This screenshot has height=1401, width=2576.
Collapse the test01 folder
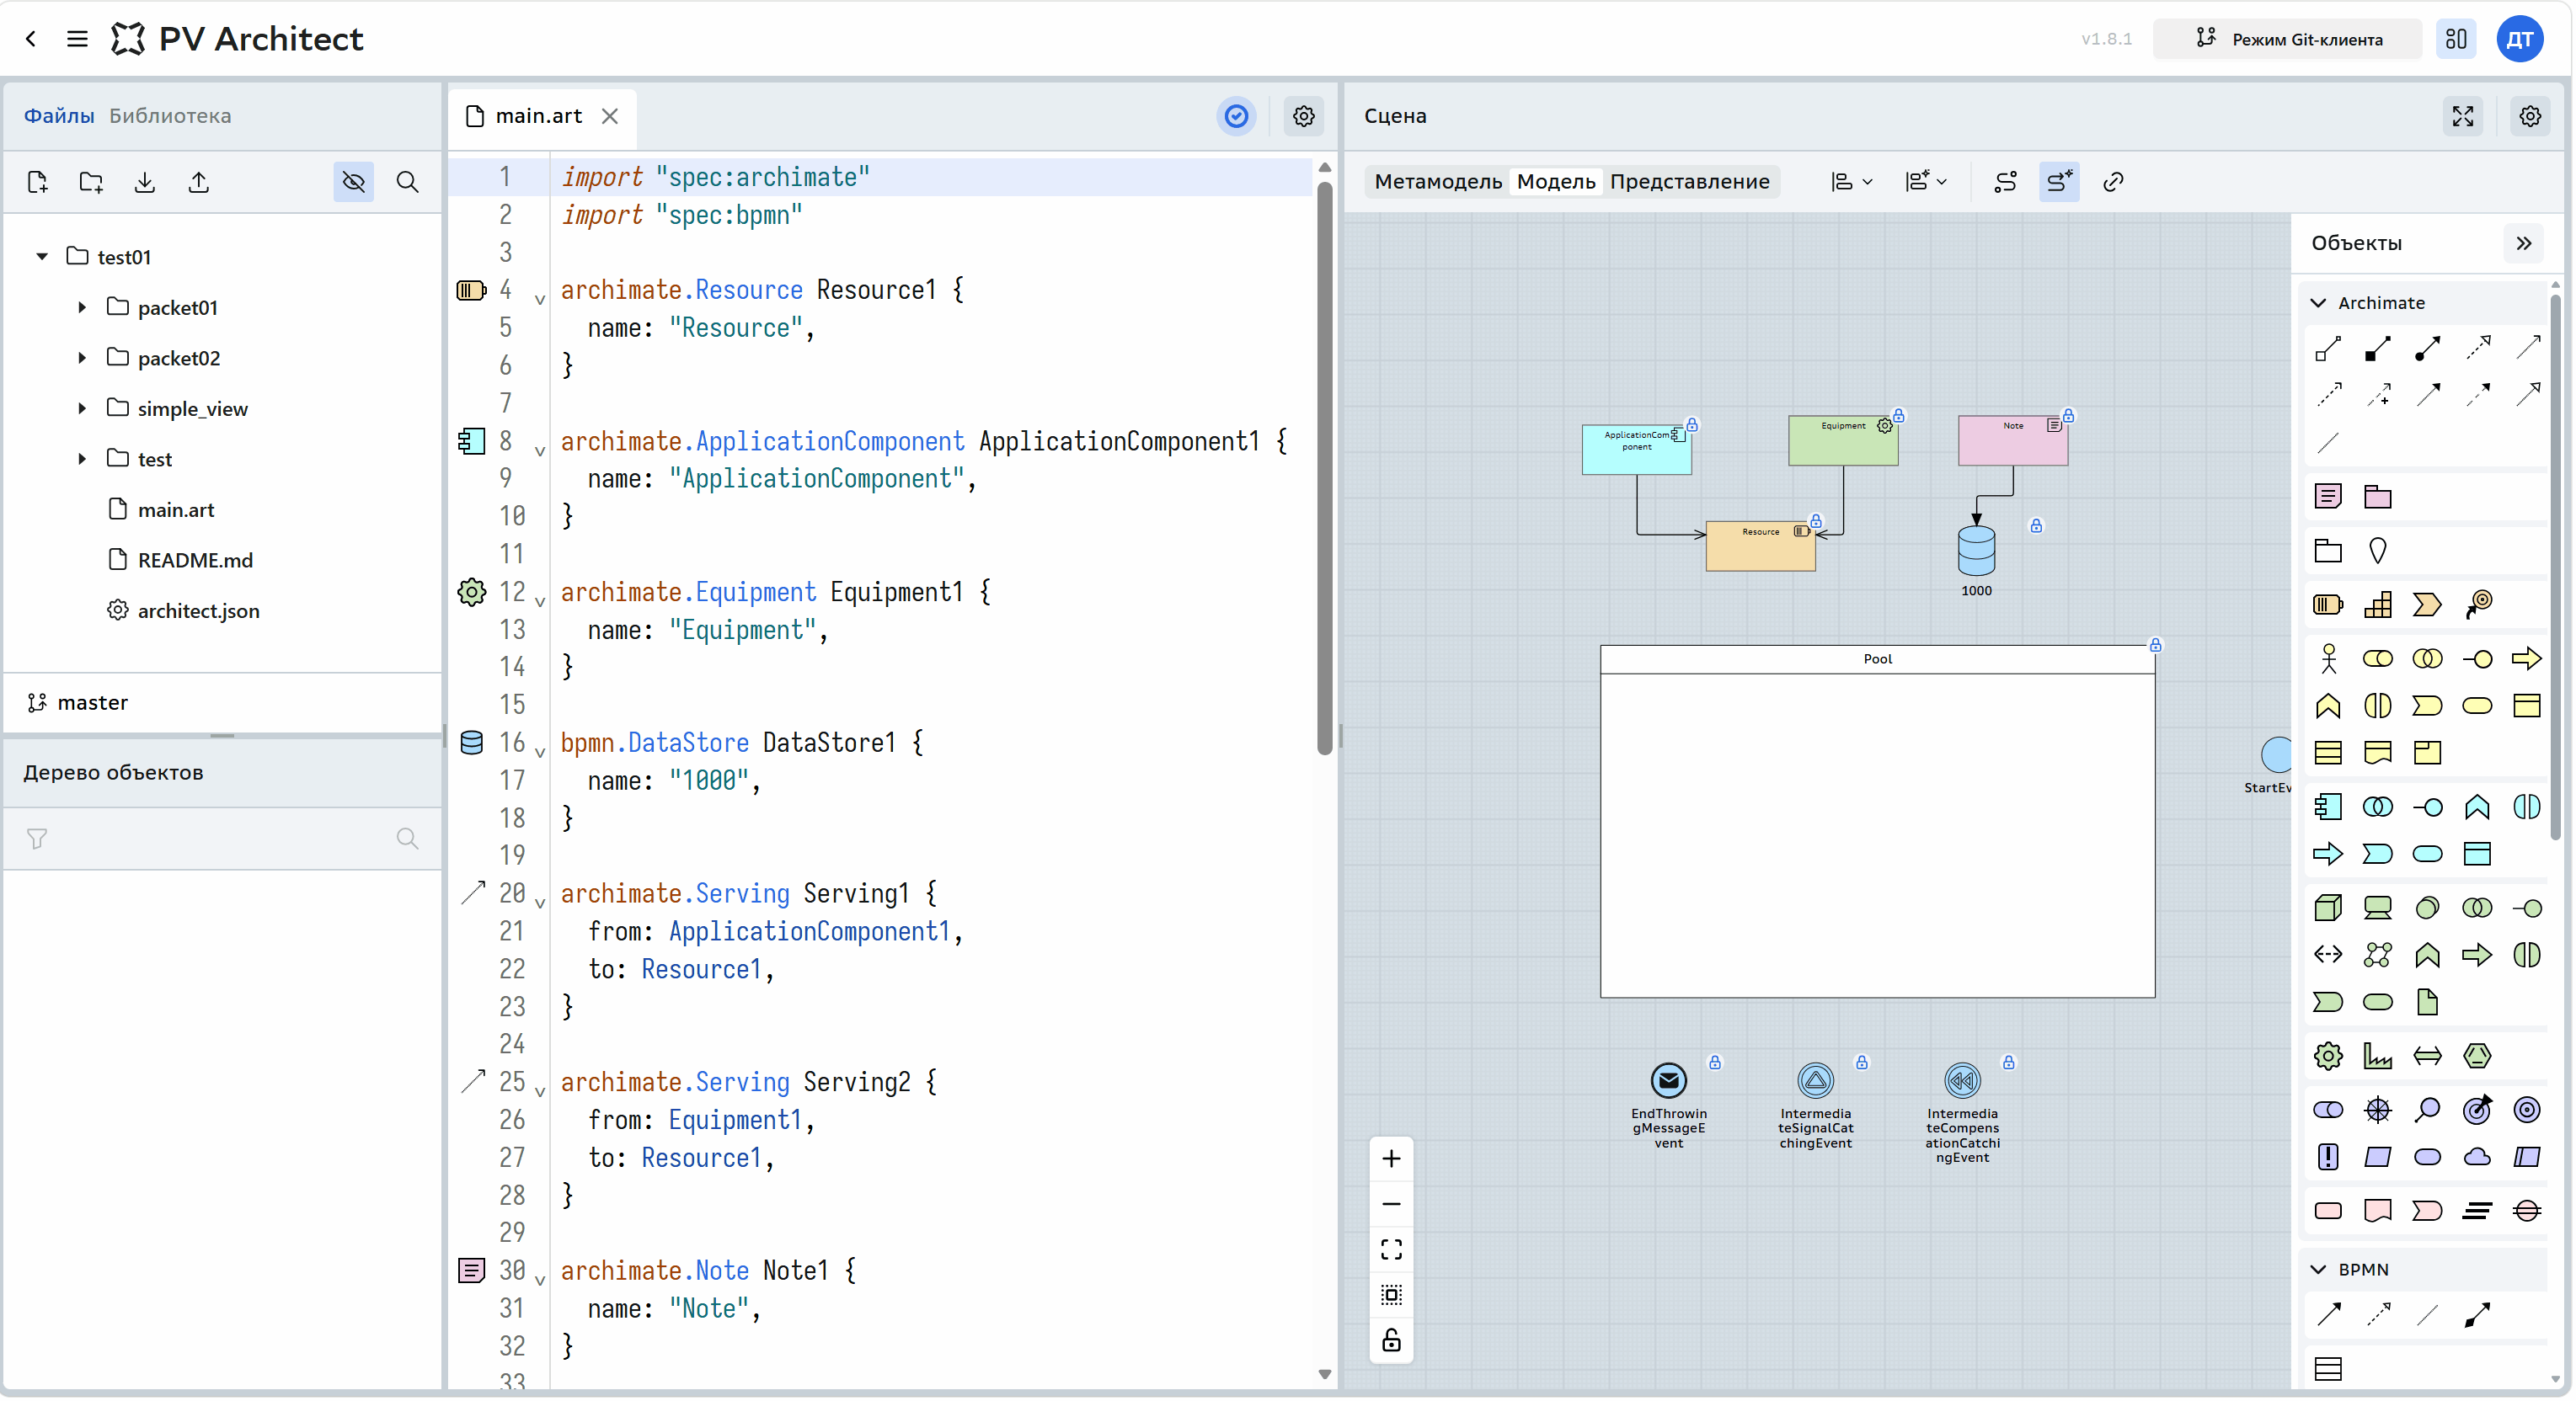tap(42, 257)
